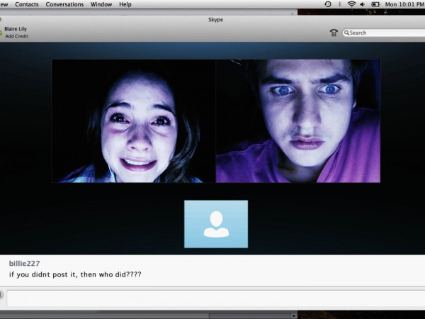Open the Help menu

125,4
